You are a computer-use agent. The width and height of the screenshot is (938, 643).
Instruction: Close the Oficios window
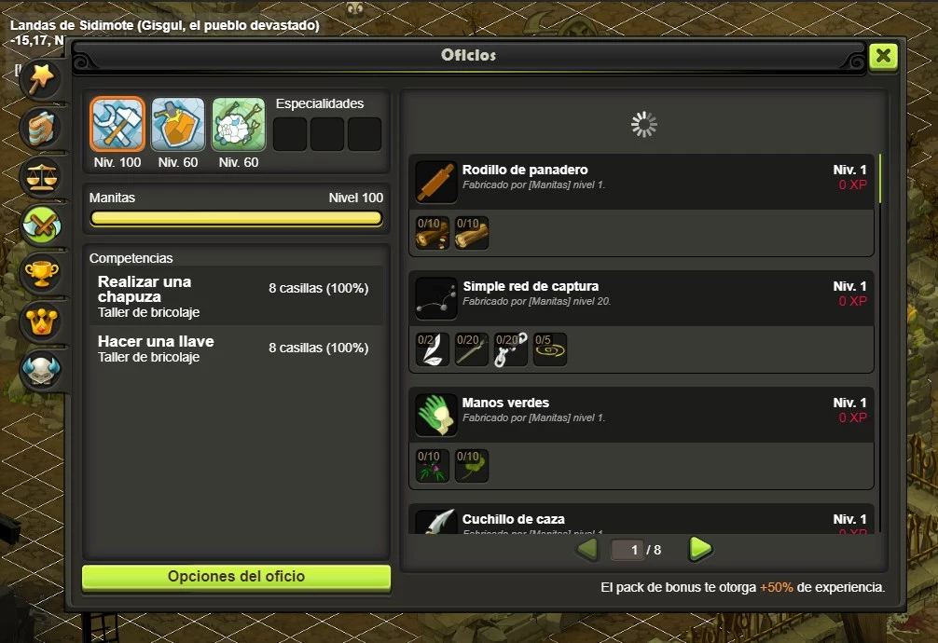883,56
